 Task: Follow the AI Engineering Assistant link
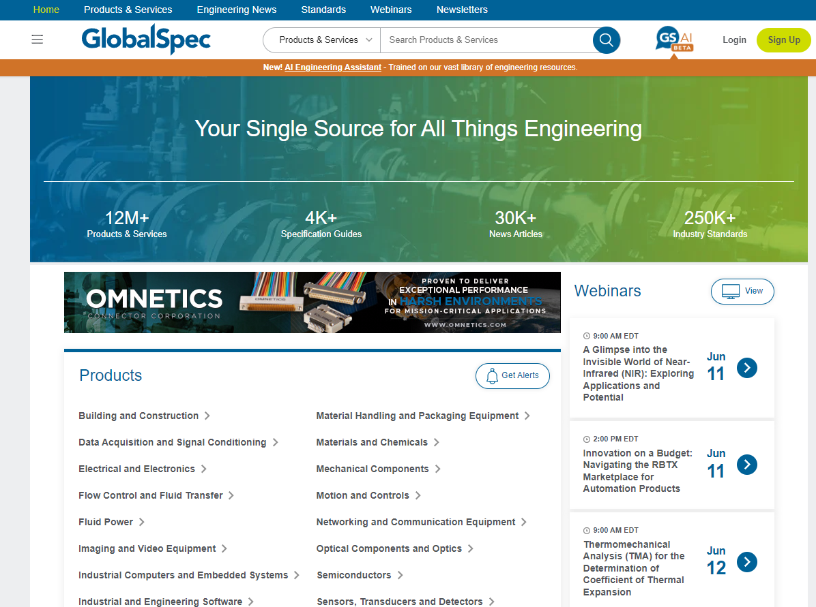click(333, 67)
